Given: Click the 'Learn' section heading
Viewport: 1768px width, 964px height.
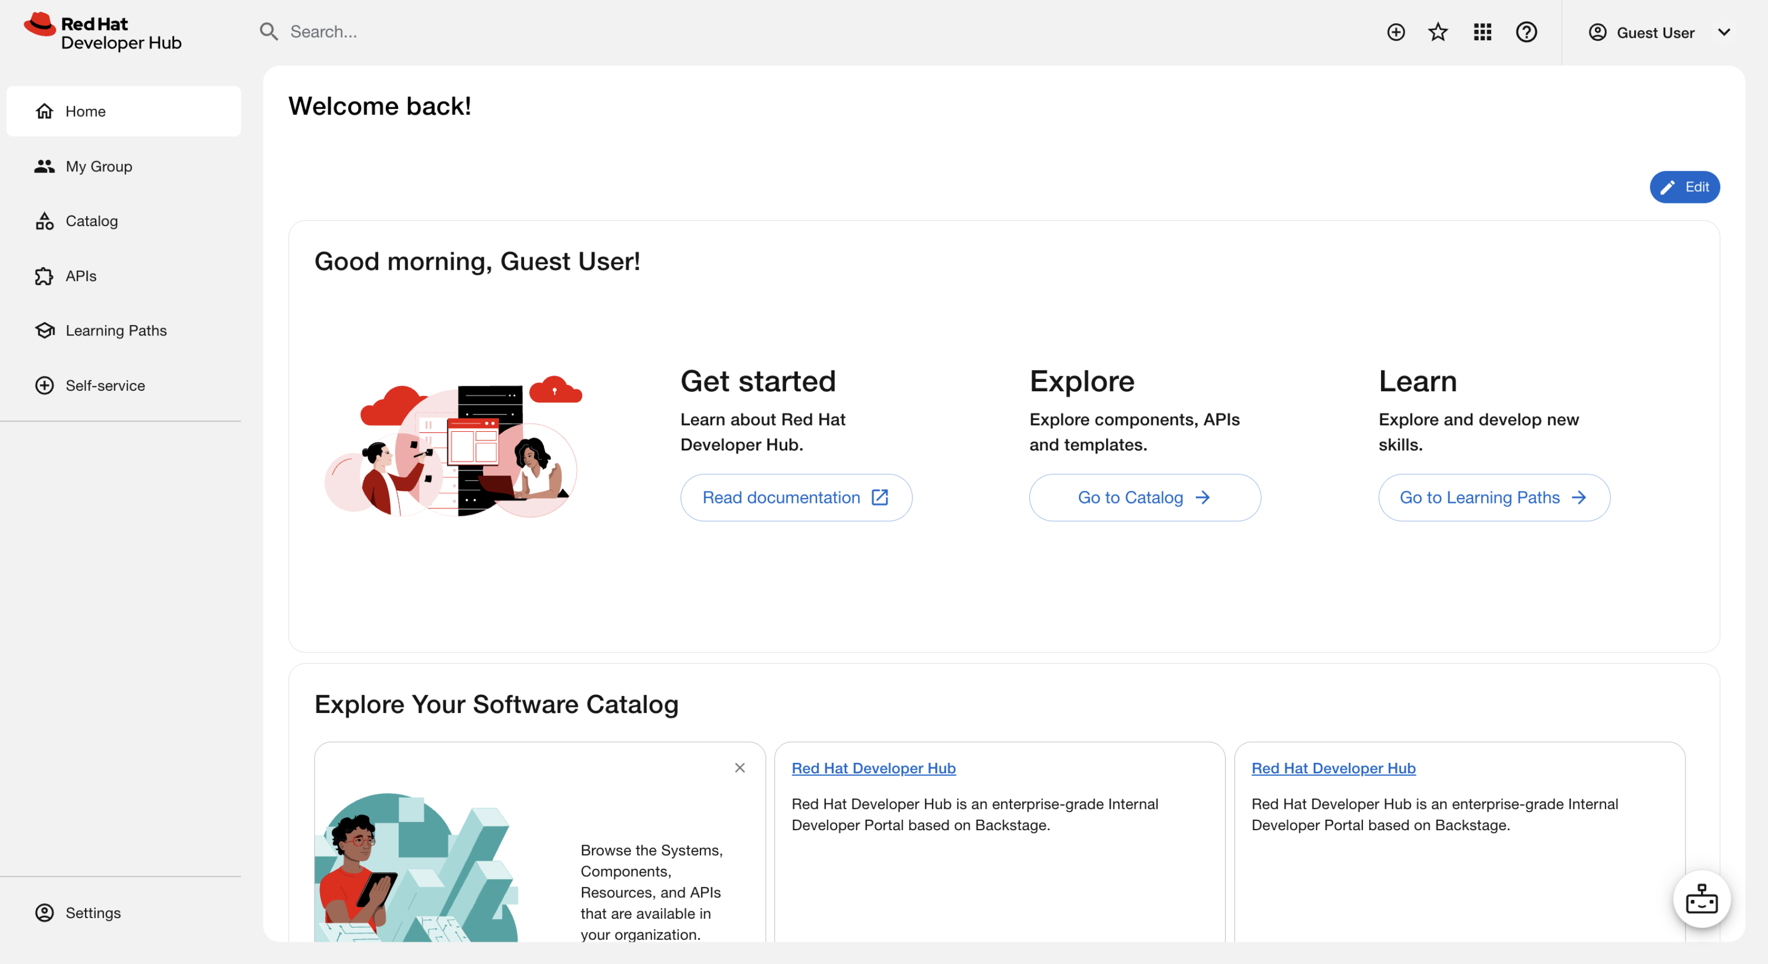Looking at the screenshot, I should [1417, 381].
